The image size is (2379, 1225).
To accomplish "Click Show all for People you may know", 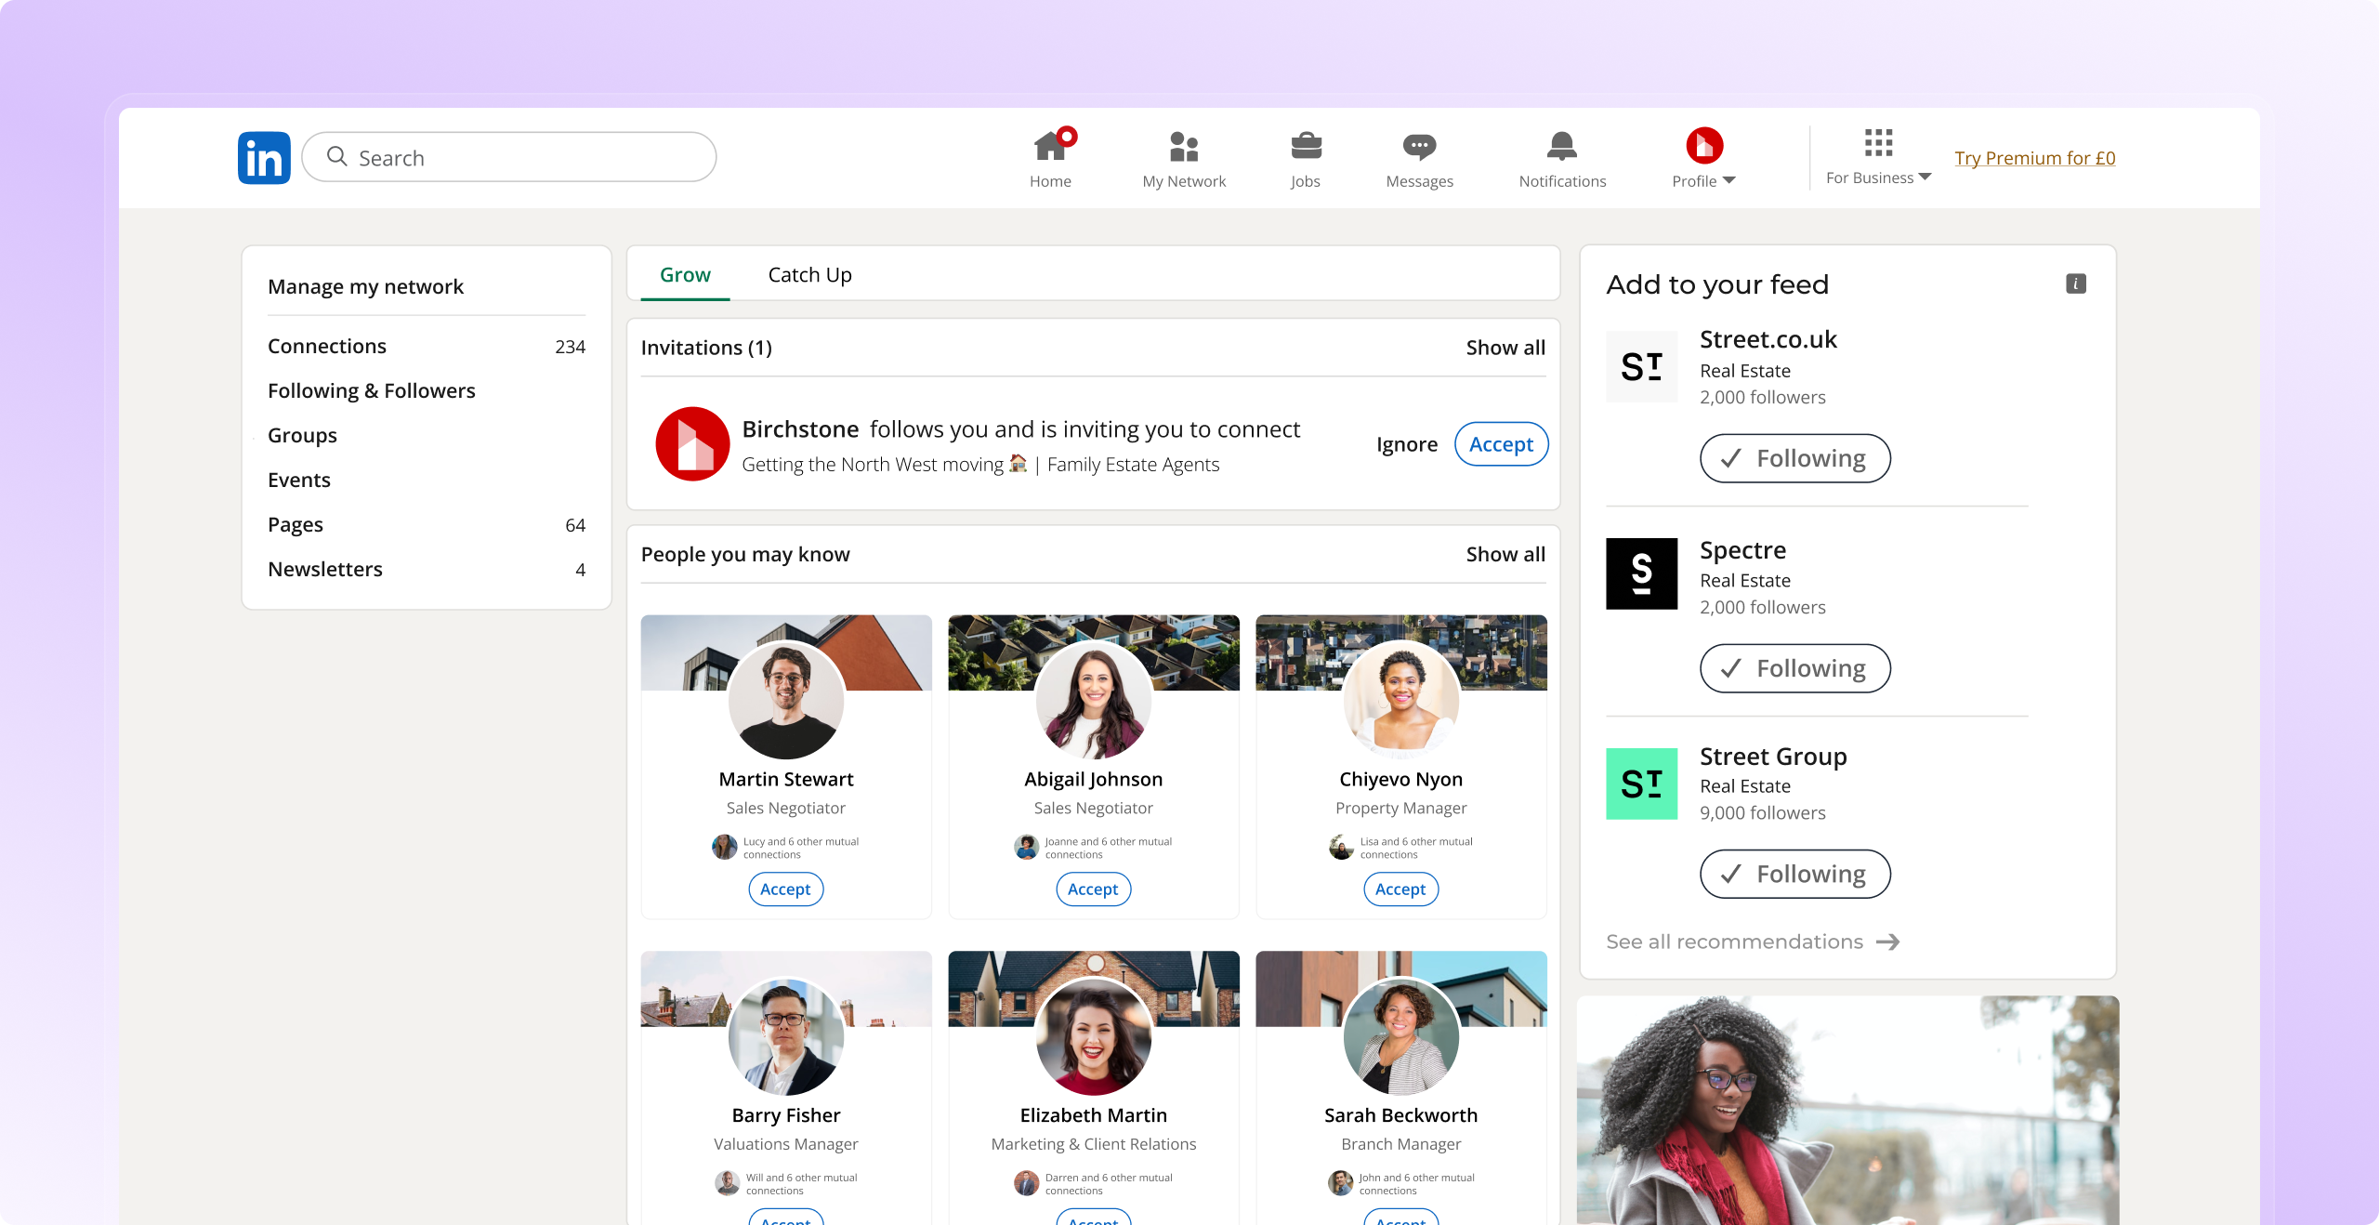I will pyautogui.click(x=1505, y=554).
